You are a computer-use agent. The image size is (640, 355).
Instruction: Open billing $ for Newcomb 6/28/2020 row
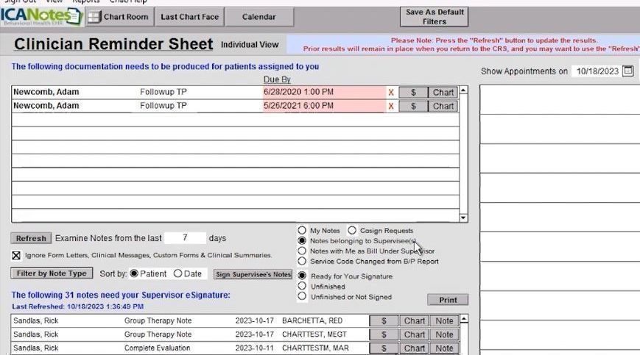[x=413, y=93]
